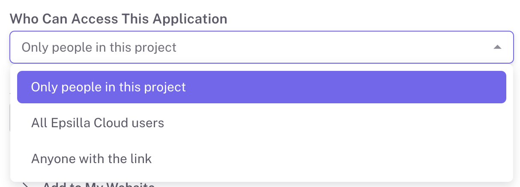
Task: Expand the 'Add to My Website' section
Action: point(99,185)
